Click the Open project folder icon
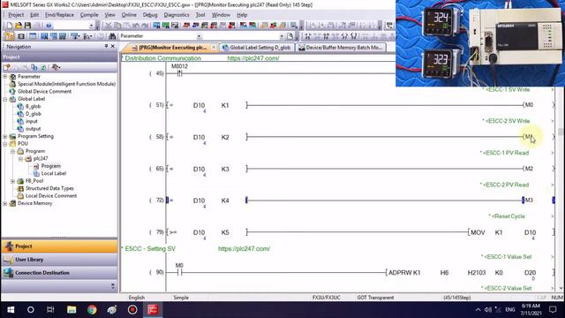 [x=19, y=26]
